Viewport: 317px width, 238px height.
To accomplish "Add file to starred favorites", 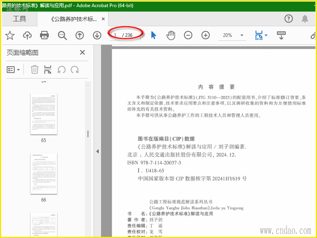I will 10,35.
